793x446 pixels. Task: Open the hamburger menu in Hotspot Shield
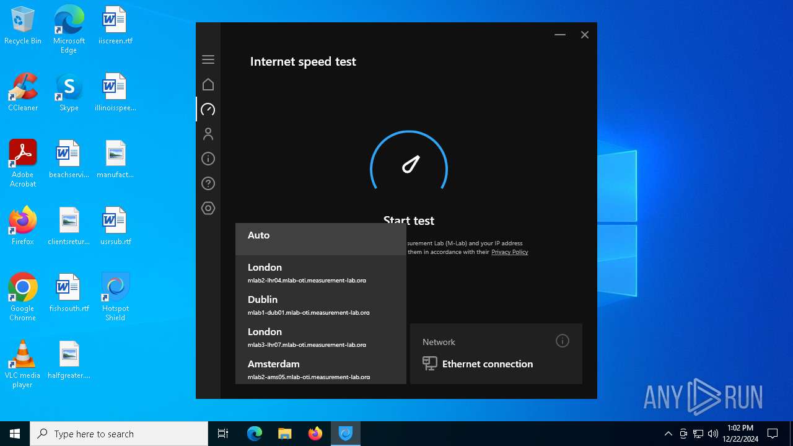coord(208,59)
